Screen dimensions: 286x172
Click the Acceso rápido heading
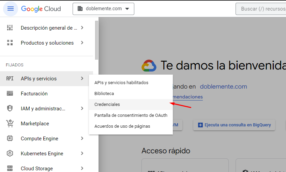pos(166,151)
